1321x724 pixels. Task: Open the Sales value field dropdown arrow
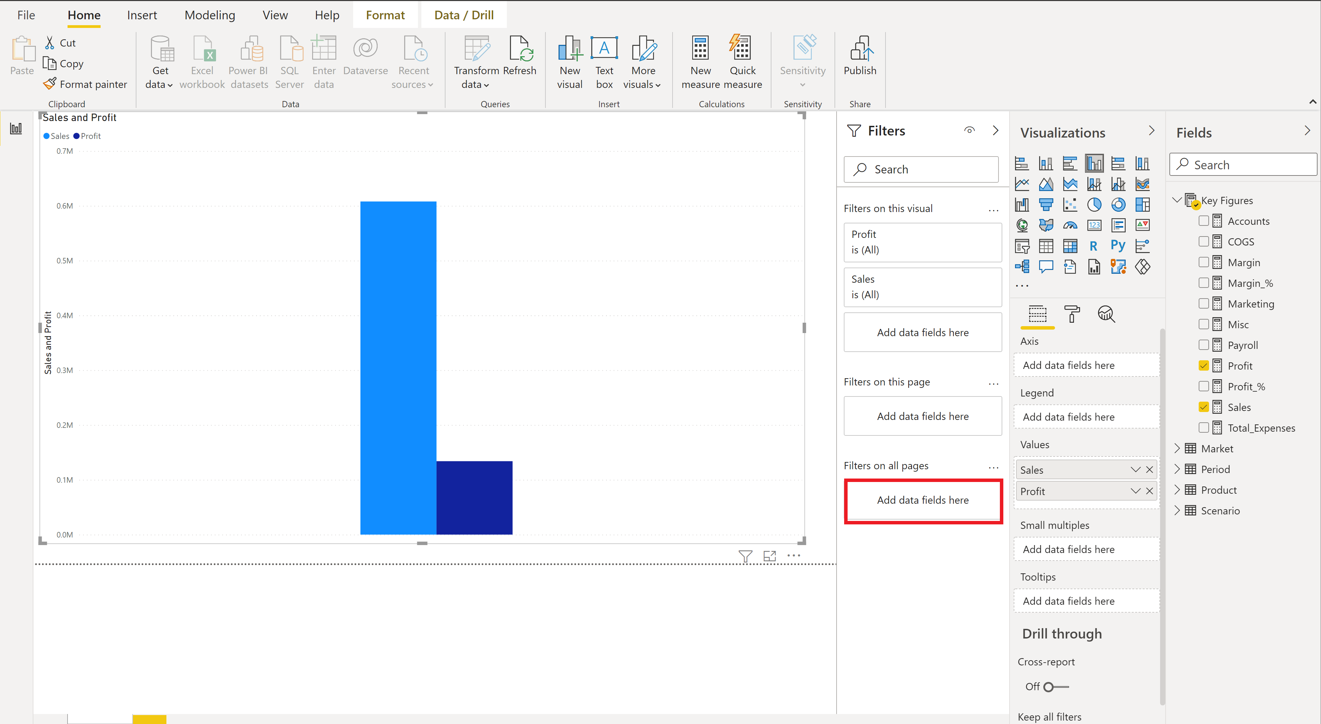coord(1135,470)
